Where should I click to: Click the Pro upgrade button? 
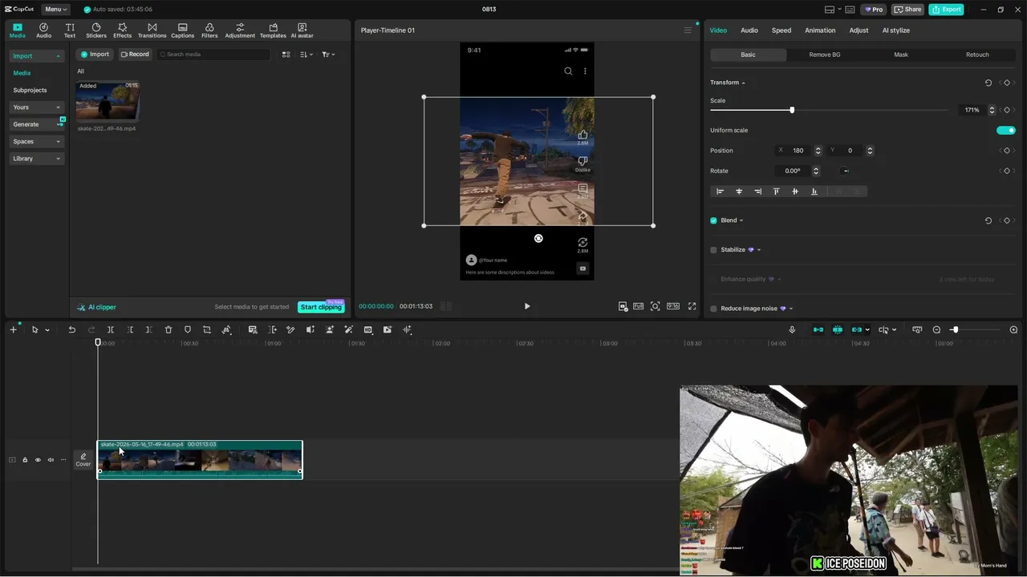(x=873, y=10)
